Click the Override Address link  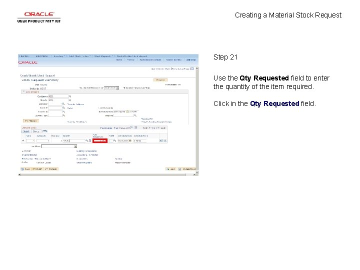tap(75, 104)
